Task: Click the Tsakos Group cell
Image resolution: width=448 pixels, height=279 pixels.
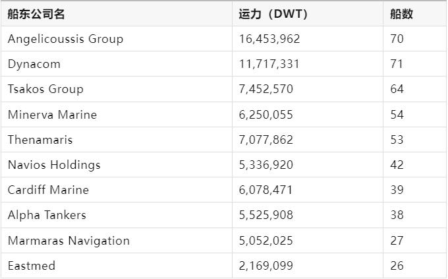Action: click(117, 89)
